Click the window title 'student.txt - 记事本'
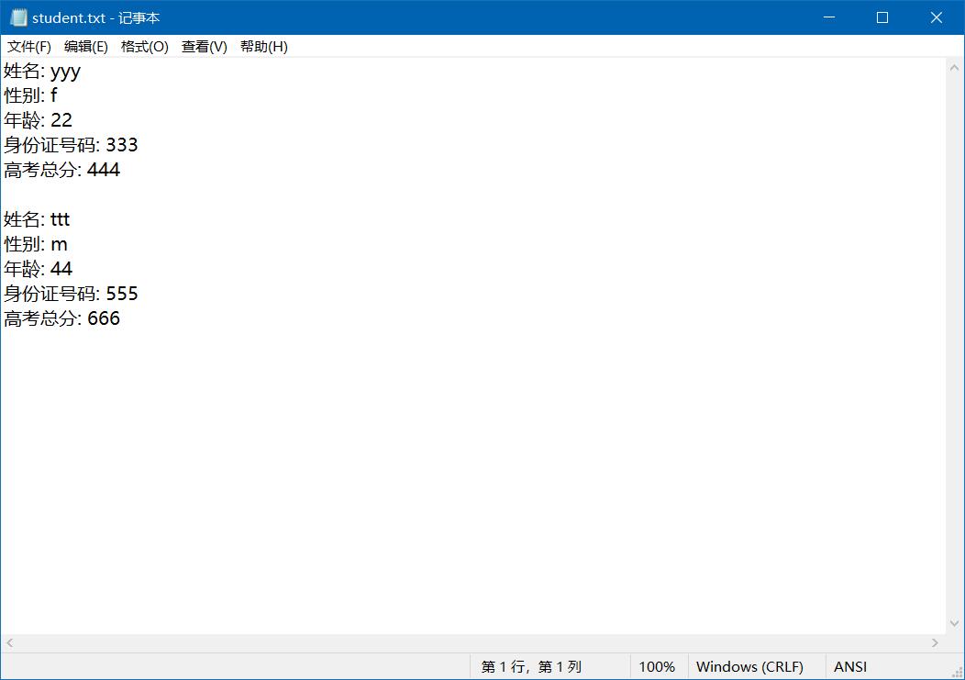The width and height of the screenshot is (965, 680). [x=96, y=17]
